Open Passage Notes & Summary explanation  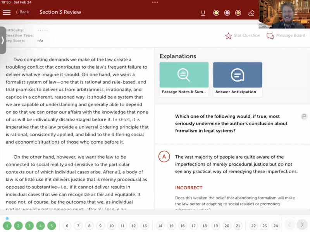(184, 79)
